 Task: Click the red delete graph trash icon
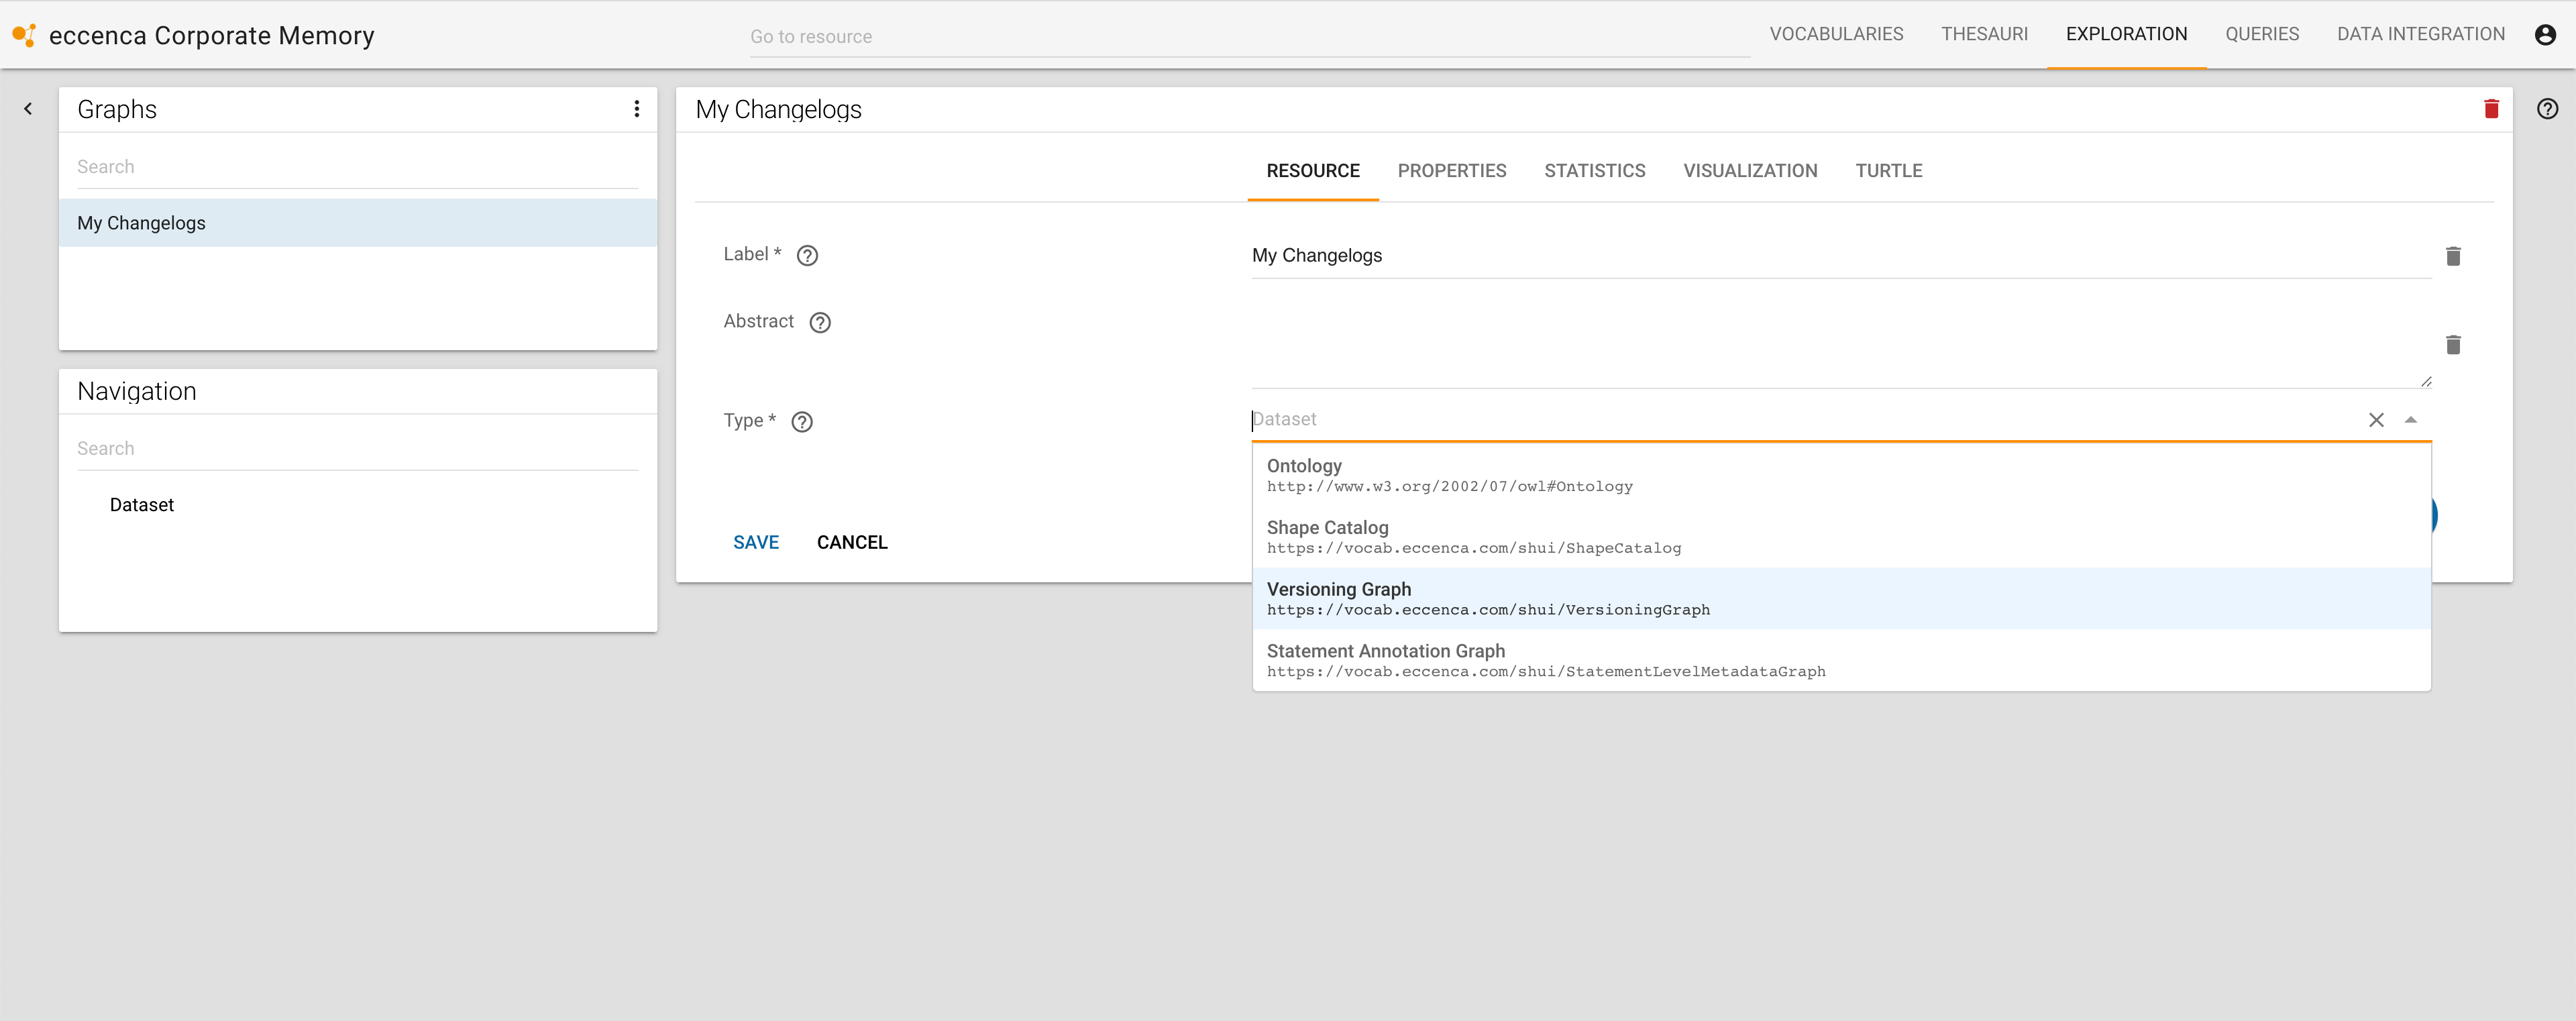coord(2490,109)
